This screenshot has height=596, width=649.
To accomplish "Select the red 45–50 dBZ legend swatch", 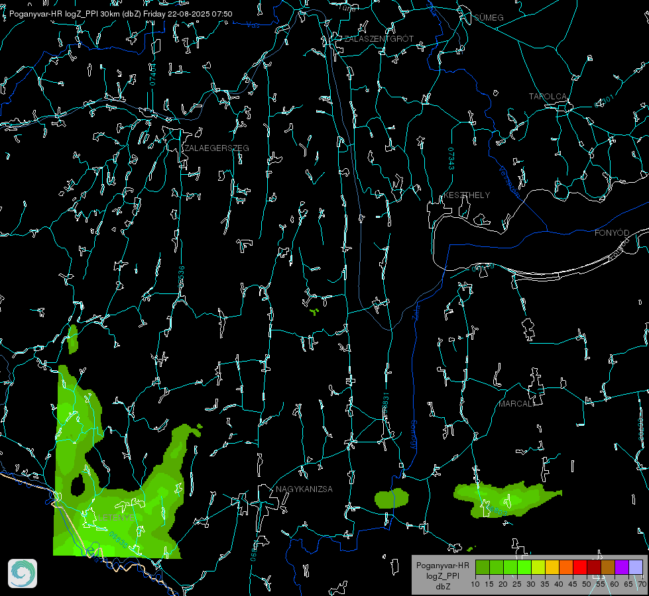I will pyautogui.click(x=580, y=567).
